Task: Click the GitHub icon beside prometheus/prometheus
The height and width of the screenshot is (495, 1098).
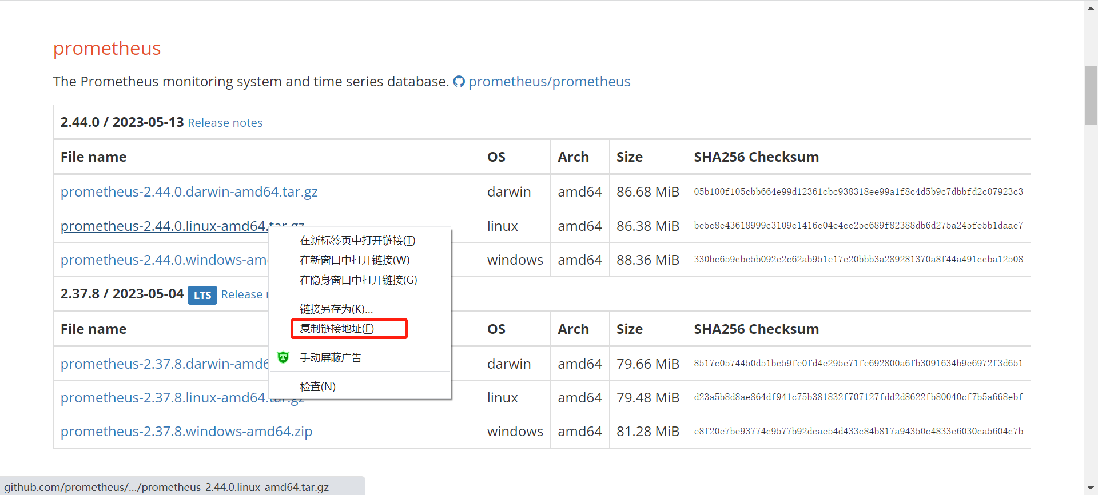Action: pyautogui.click(x=459, y=82)
